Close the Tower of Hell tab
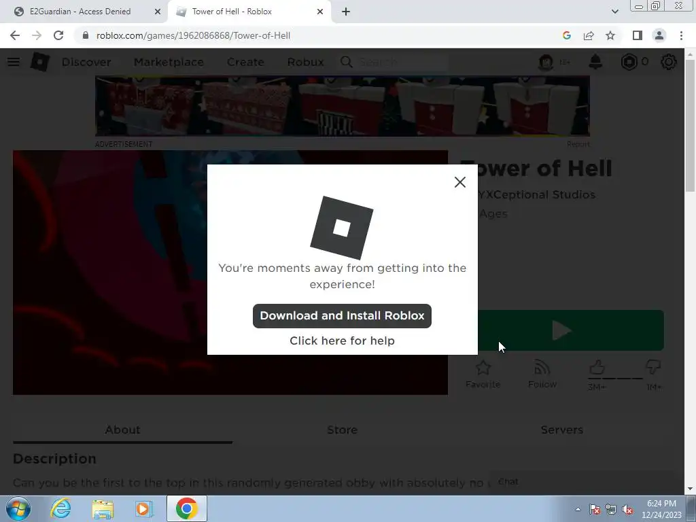The image size is (696, 522). (320, 12)
